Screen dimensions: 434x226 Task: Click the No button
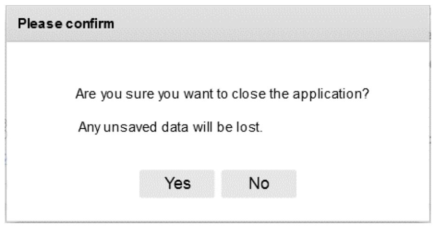pos(259,184)
